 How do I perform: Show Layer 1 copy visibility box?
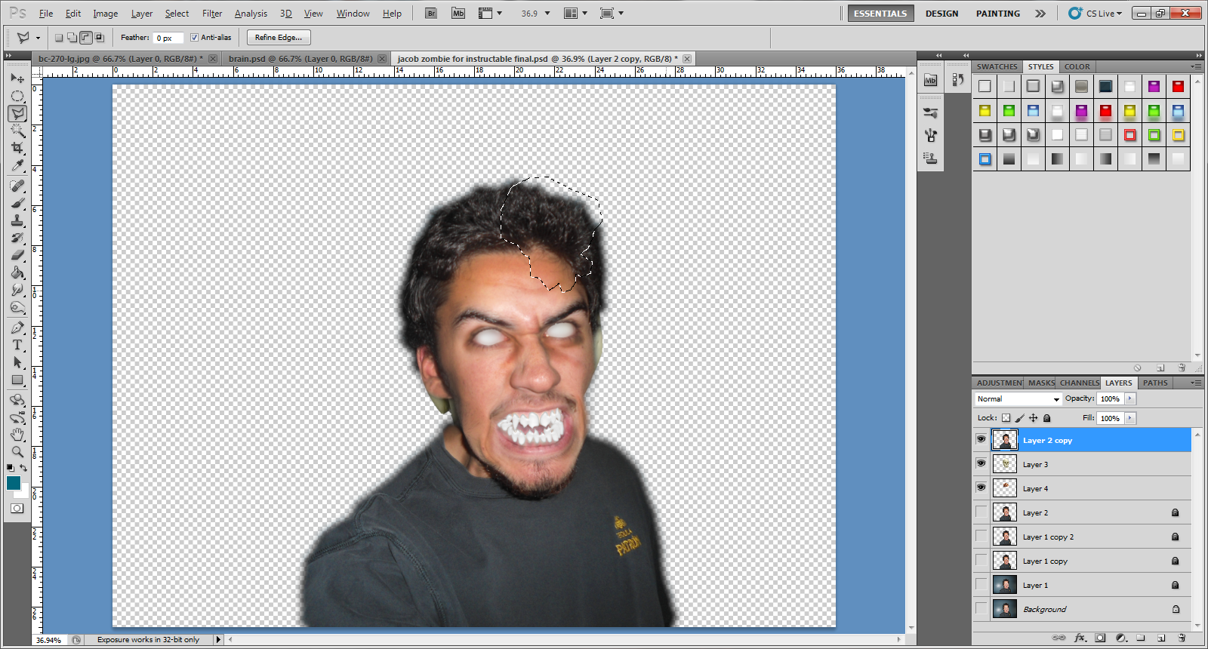coord(981,560)
